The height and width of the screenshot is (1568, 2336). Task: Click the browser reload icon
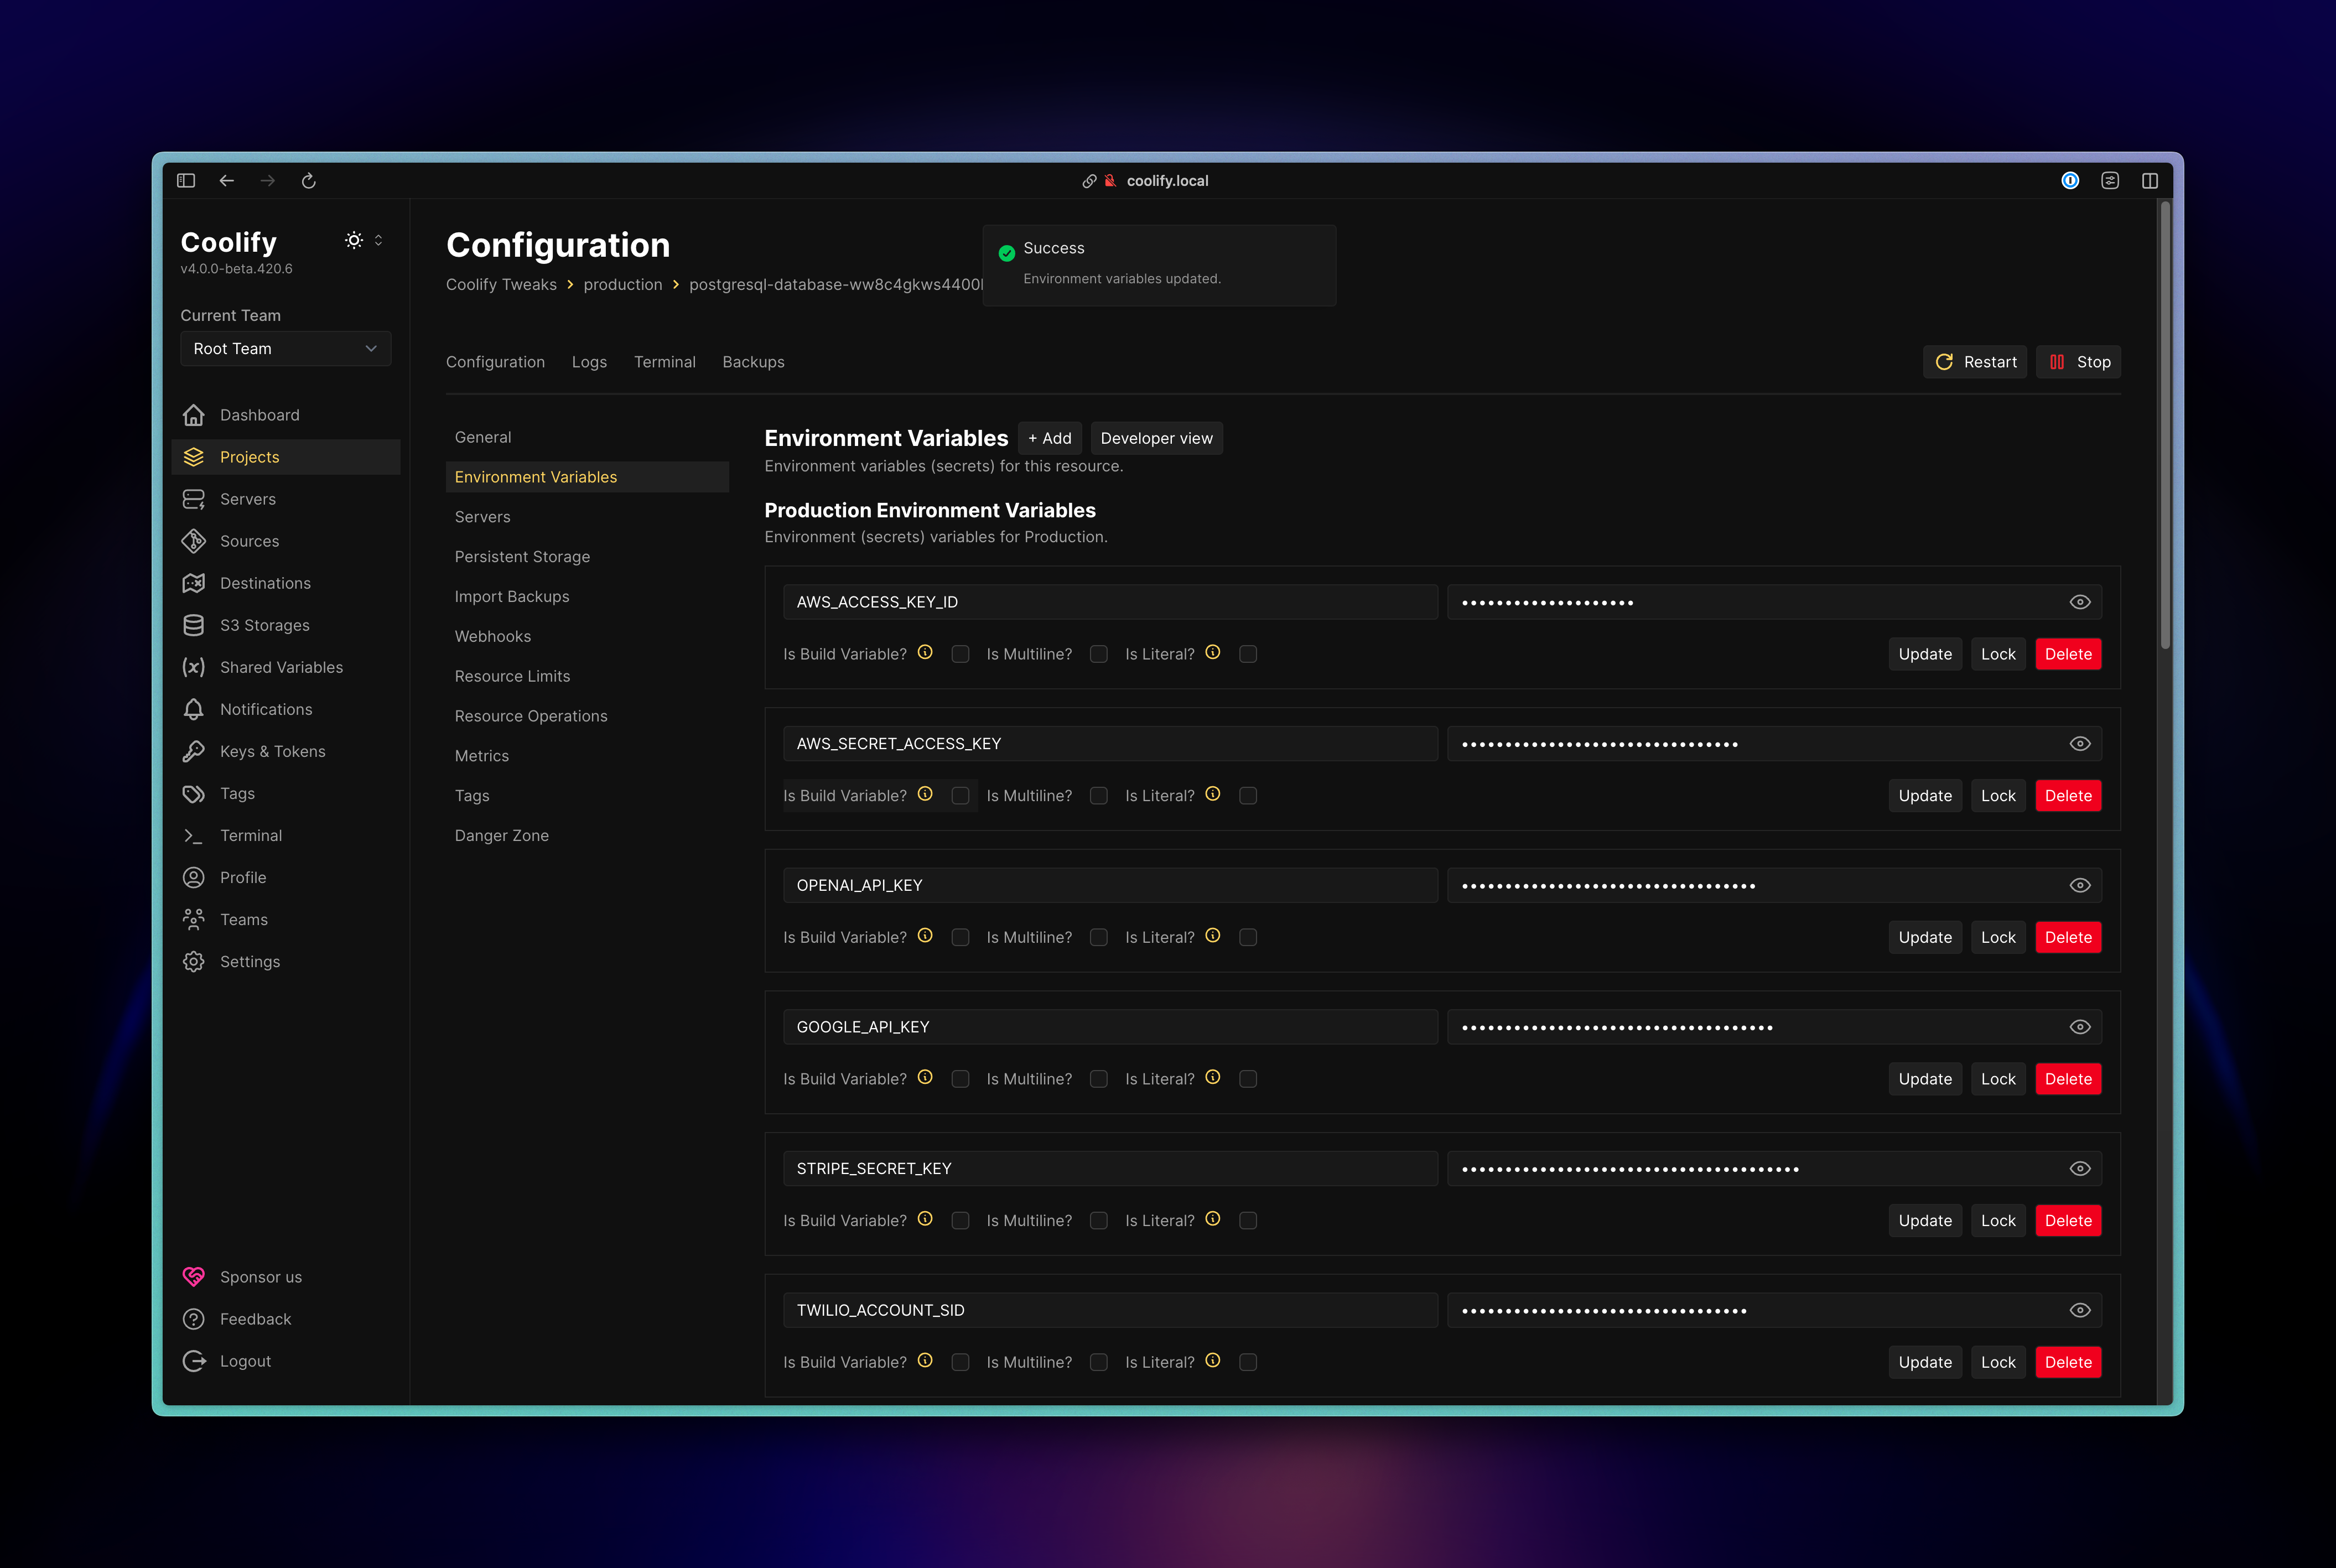pyautogui.click(x=309, y=181)
